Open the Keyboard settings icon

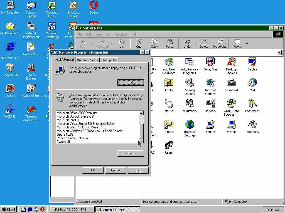pos(231,85)
